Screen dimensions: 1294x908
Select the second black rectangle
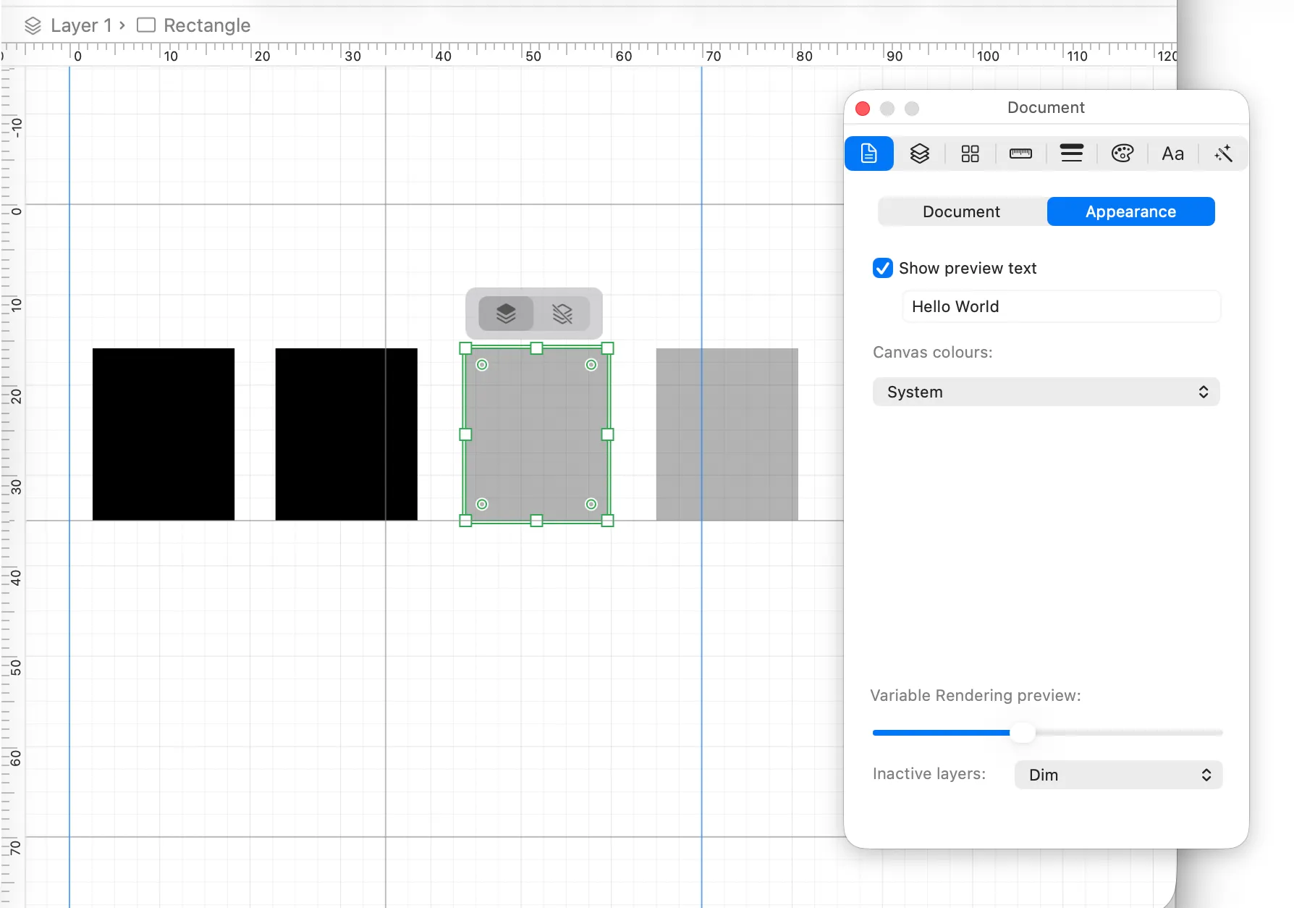[x=347, y=434]
